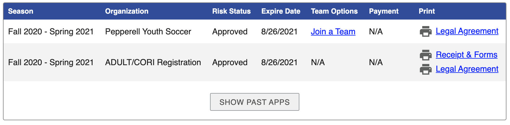Click the Organization column header

127,11
